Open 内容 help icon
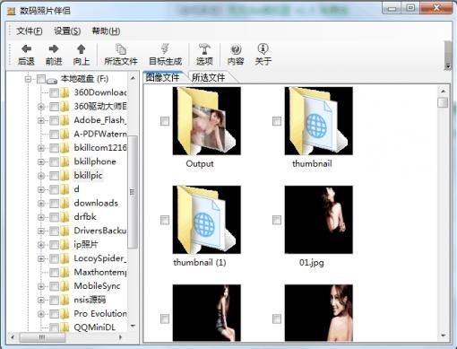457x349 pixels. [x=236, y=48]
